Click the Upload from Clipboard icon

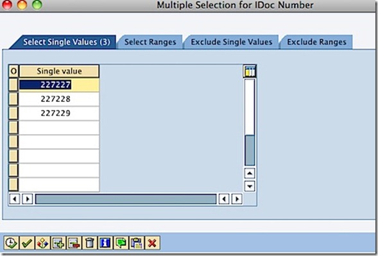coord(137,243)
